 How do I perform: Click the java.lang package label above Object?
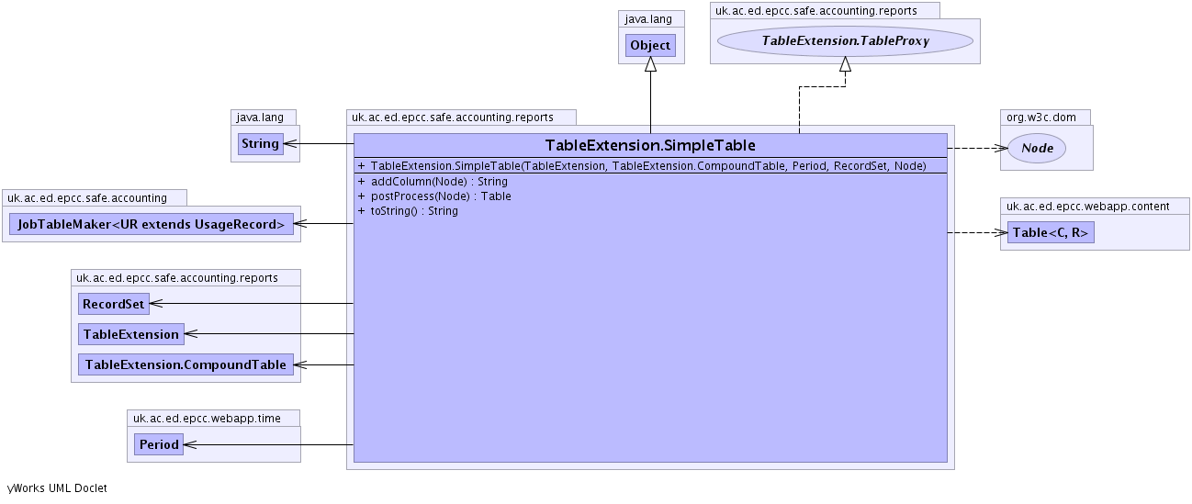(650, 18)
